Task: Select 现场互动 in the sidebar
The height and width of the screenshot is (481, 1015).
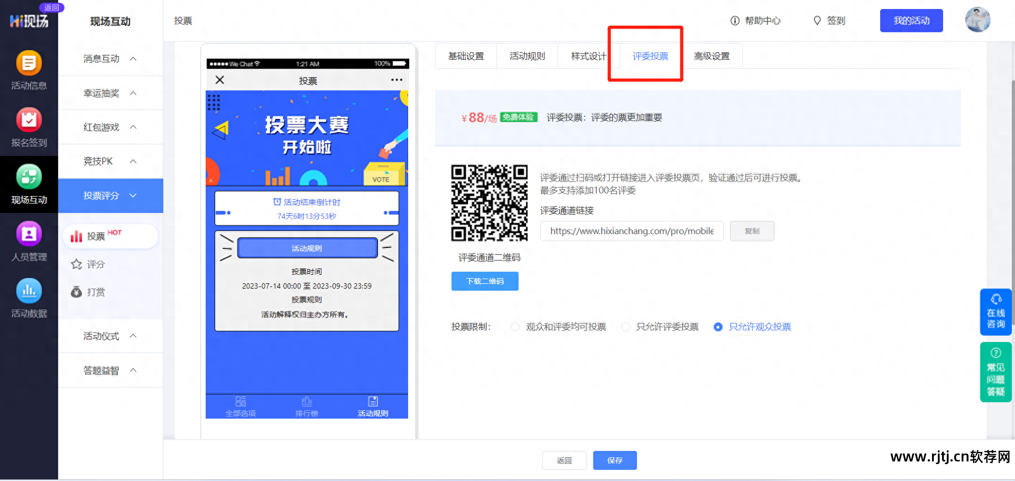Action: pos(29,184)
